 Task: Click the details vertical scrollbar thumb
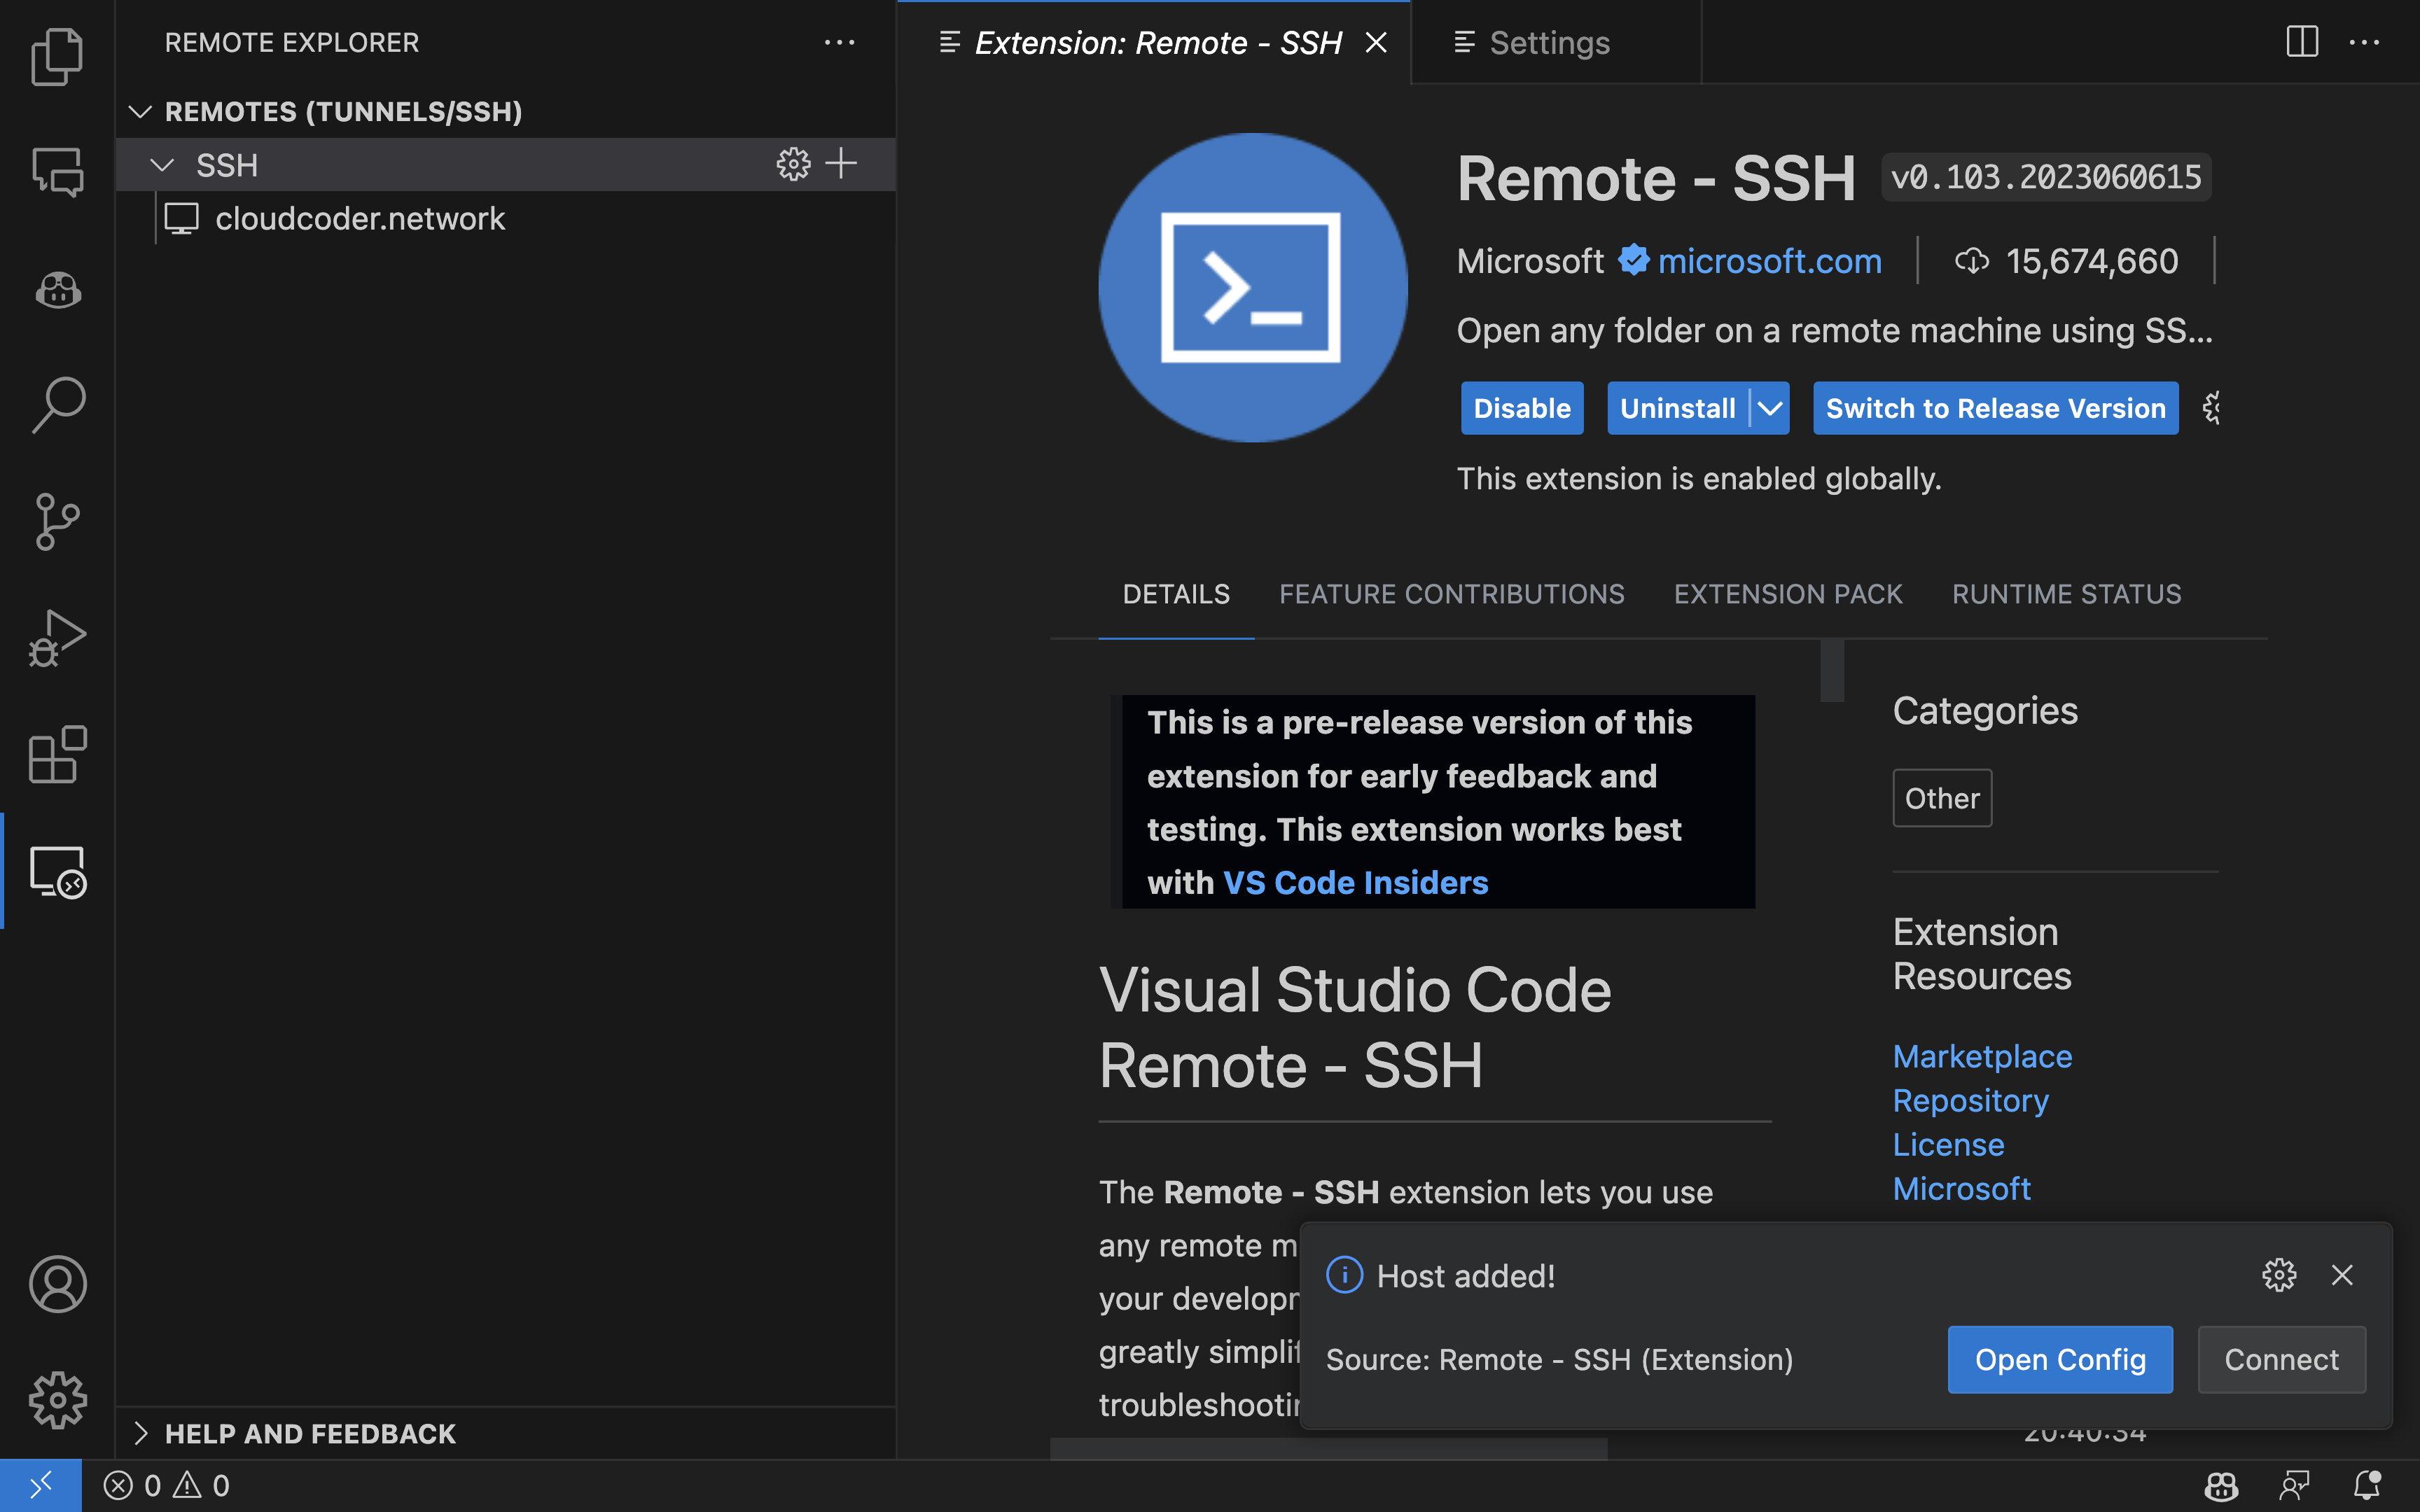[x=1832, y=671]
